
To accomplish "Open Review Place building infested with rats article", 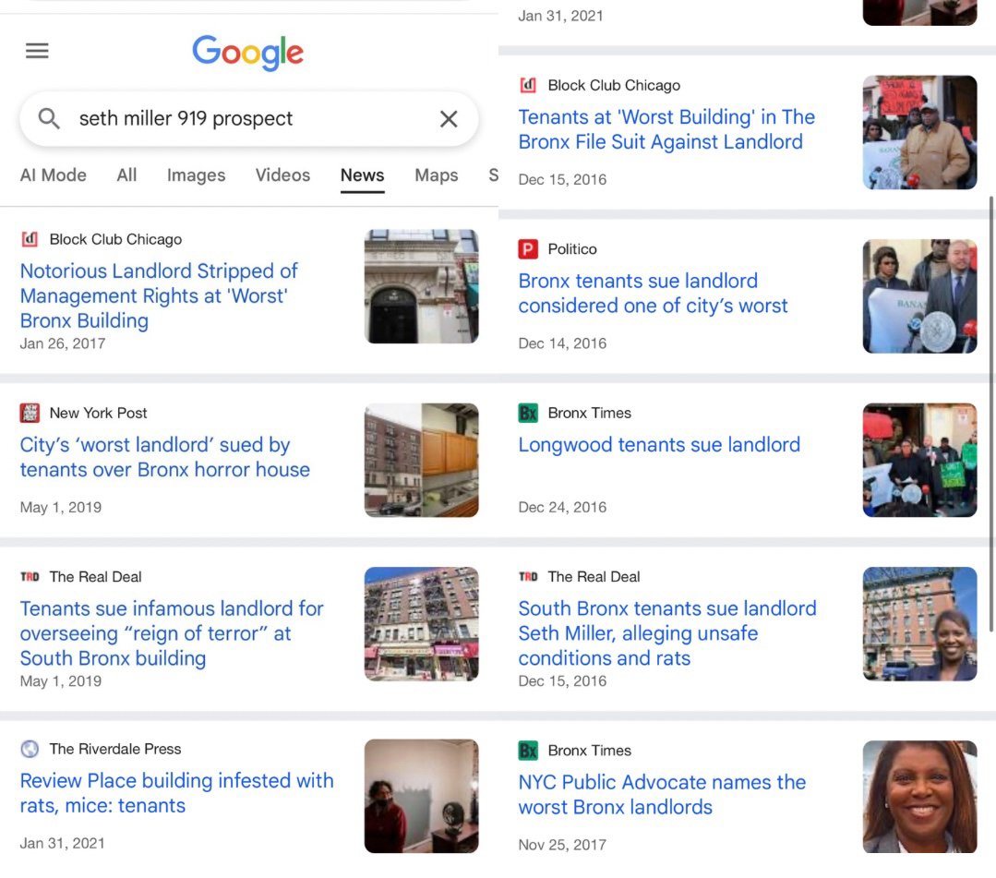I will click(176, 793).
